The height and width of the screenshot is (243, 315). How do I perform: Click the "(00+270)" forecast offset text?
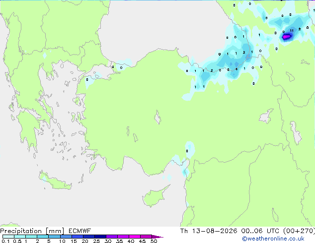(x=299, y=231)
